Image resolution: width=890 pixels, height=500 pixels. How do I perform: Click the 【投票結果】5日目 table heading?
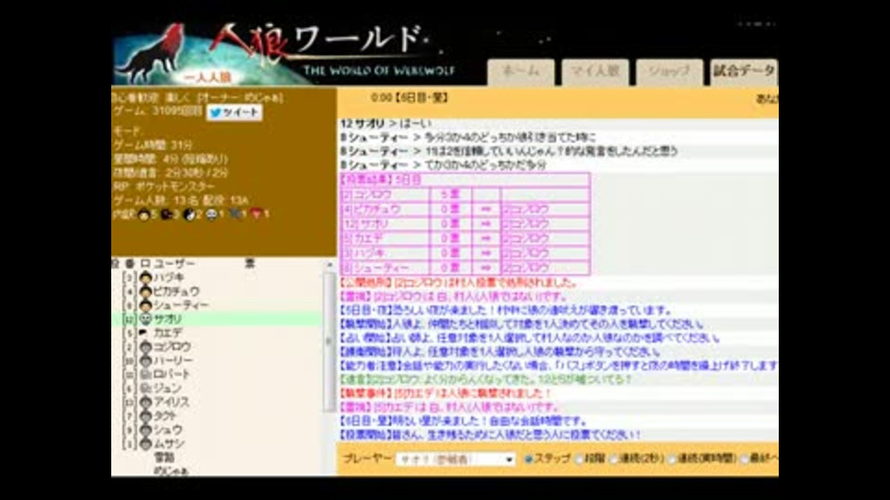tap(381, 180)
